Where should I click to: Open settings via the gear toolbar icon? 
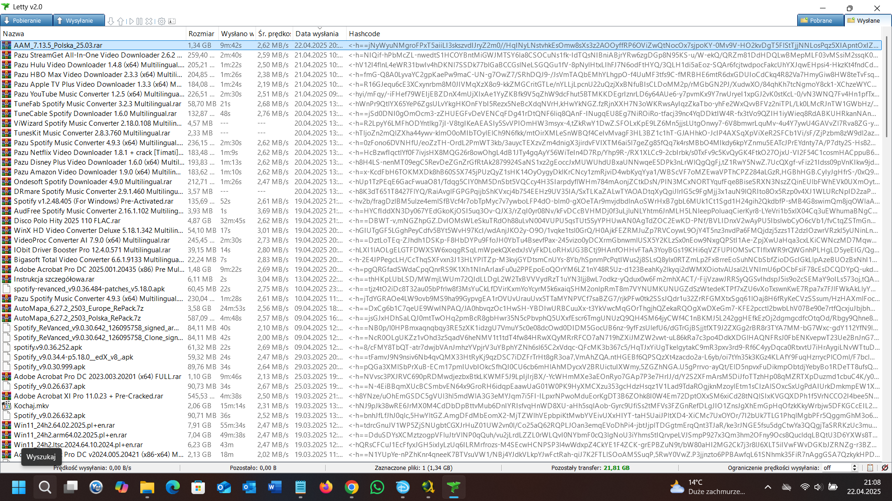click(x=162, y=21)
